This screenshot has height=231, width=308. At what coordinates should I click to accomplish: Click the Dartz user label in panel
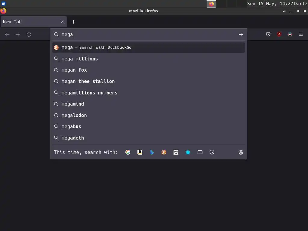(x=301, y=4)
